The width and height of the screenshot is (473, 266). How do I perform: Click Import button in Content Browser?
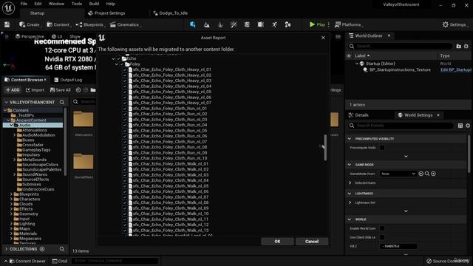coord(35,90)
